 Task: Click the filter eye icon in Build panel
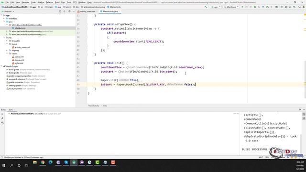(x=2, y=123)
